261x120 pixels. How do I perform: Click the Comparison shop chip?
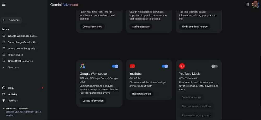tap(92, 27)
